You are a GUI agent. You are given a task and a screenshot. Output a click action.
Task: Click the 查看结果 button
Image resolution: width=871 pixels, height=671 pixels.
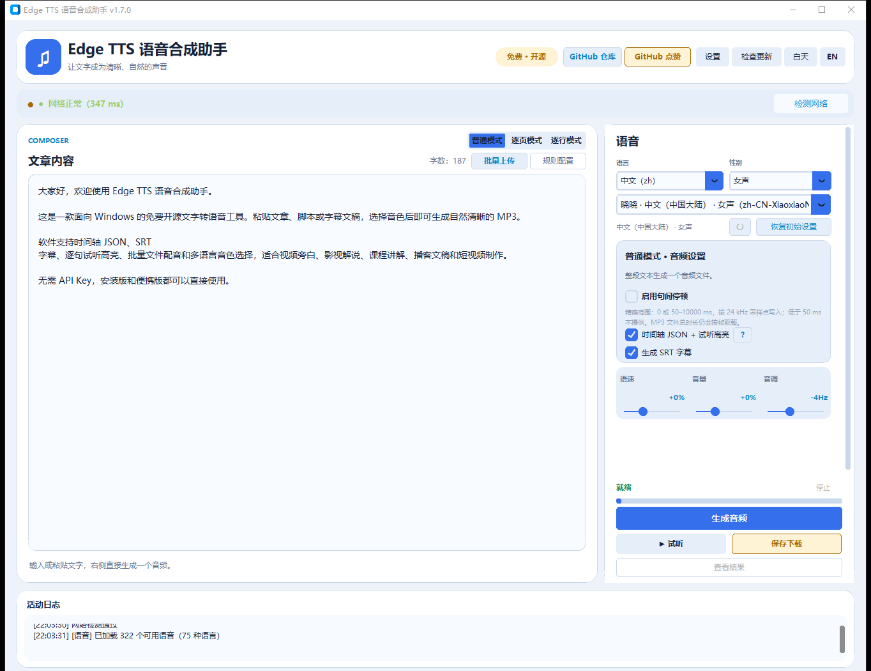tap(729, 567)
